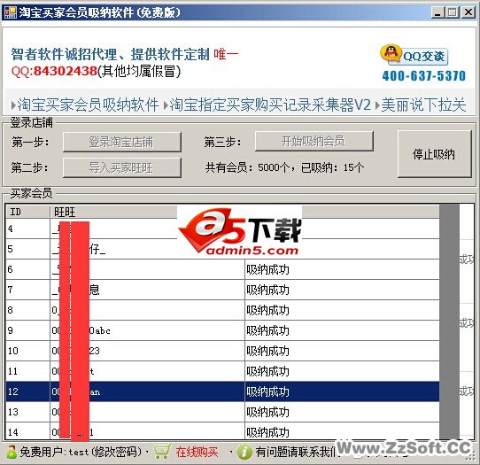Screen dimensions: 480x465
Task: Click the 开始吸纳会员 button
Action: (x=314, y=141)
